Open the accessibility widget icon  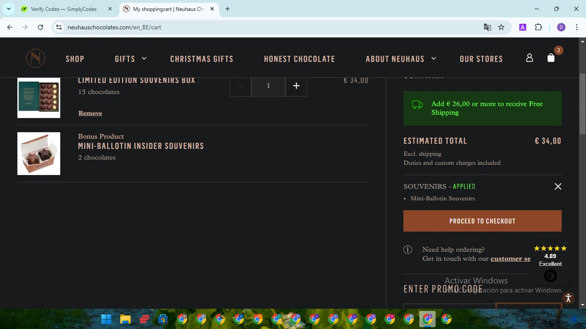pyautogui.click(x=568, y=298)
